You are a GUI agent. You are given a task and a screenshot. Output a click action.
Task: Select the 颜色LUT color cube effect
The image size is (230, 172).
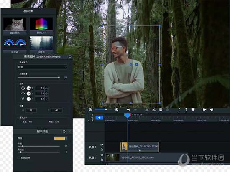(41, 26)
